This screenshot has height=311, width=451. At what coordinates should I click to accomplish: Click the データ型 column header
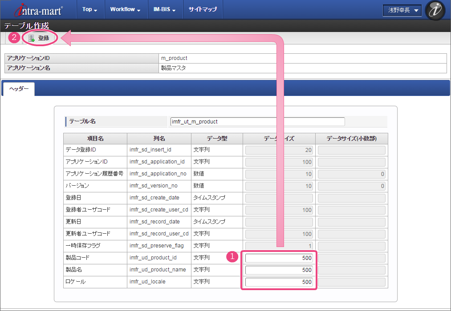coord(217,139)
